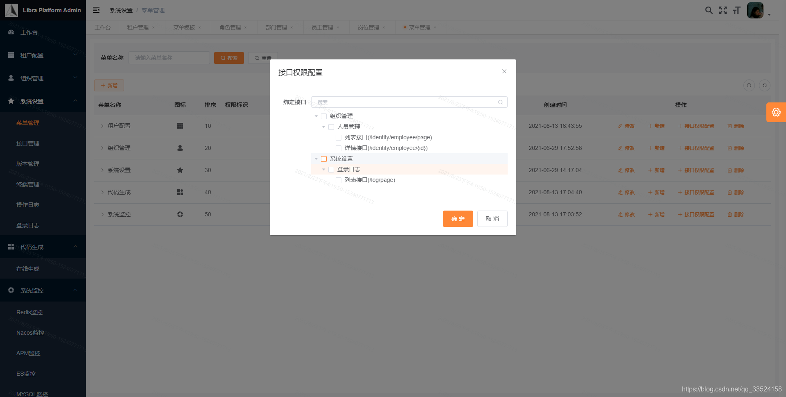This screenshot has width=786, height=397.
Task: Refresh the table with the reload icon
Action: pyautogui.click(x=765, y=85)
